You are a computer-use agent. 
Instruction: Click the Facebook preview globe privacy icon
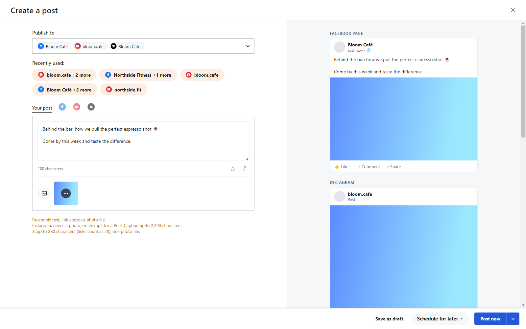pyautogui.click(x=369, y=50)
